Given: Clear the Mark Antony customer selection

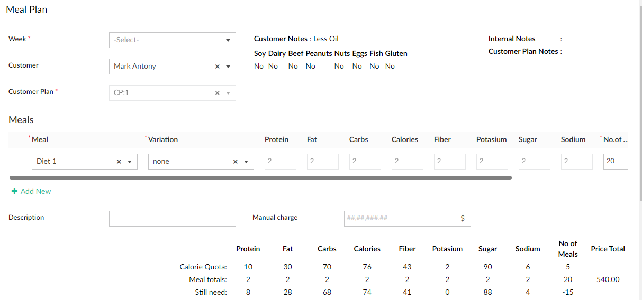Looking at the screenshot, I should (x=217, y=67).
